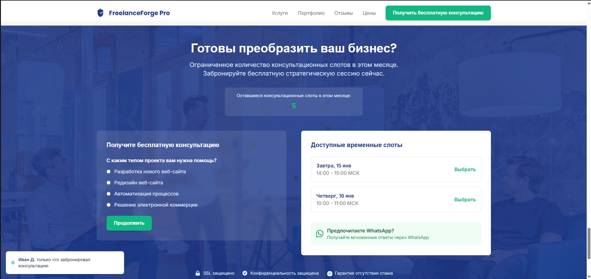Click the 'SSL защищено' label
The height and width of the screenshot is (279, 591).
point(219,273)
